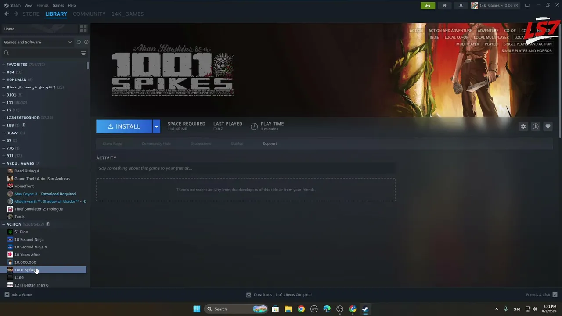
Task: Open the Downloads status icon
Action: tap(249, 295)
